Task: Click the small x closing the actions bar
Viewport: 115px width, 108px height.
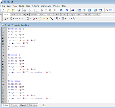Action: [x=1, y=14]
